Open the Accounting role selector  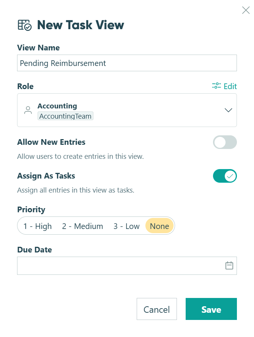127,110
